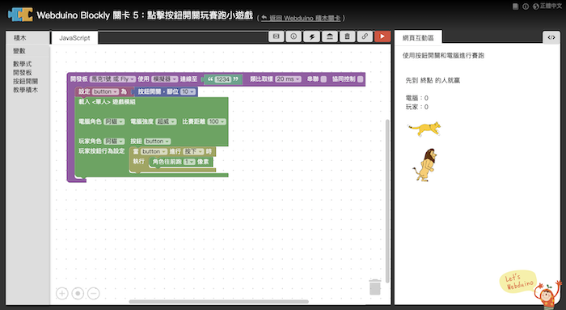Viewport: 566px width, 310px height.
Task: Click the 玩家：0 score text
Action: (417, 107)
